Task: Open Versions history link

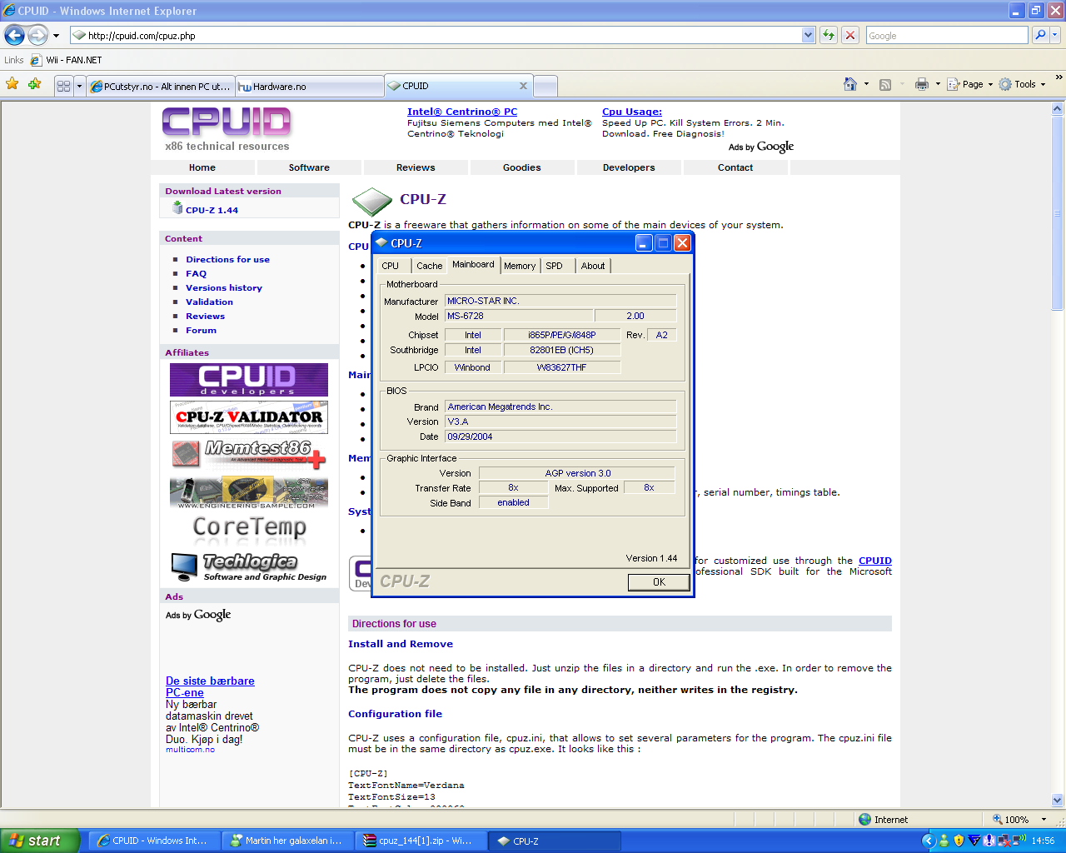Action: (224, 287)
